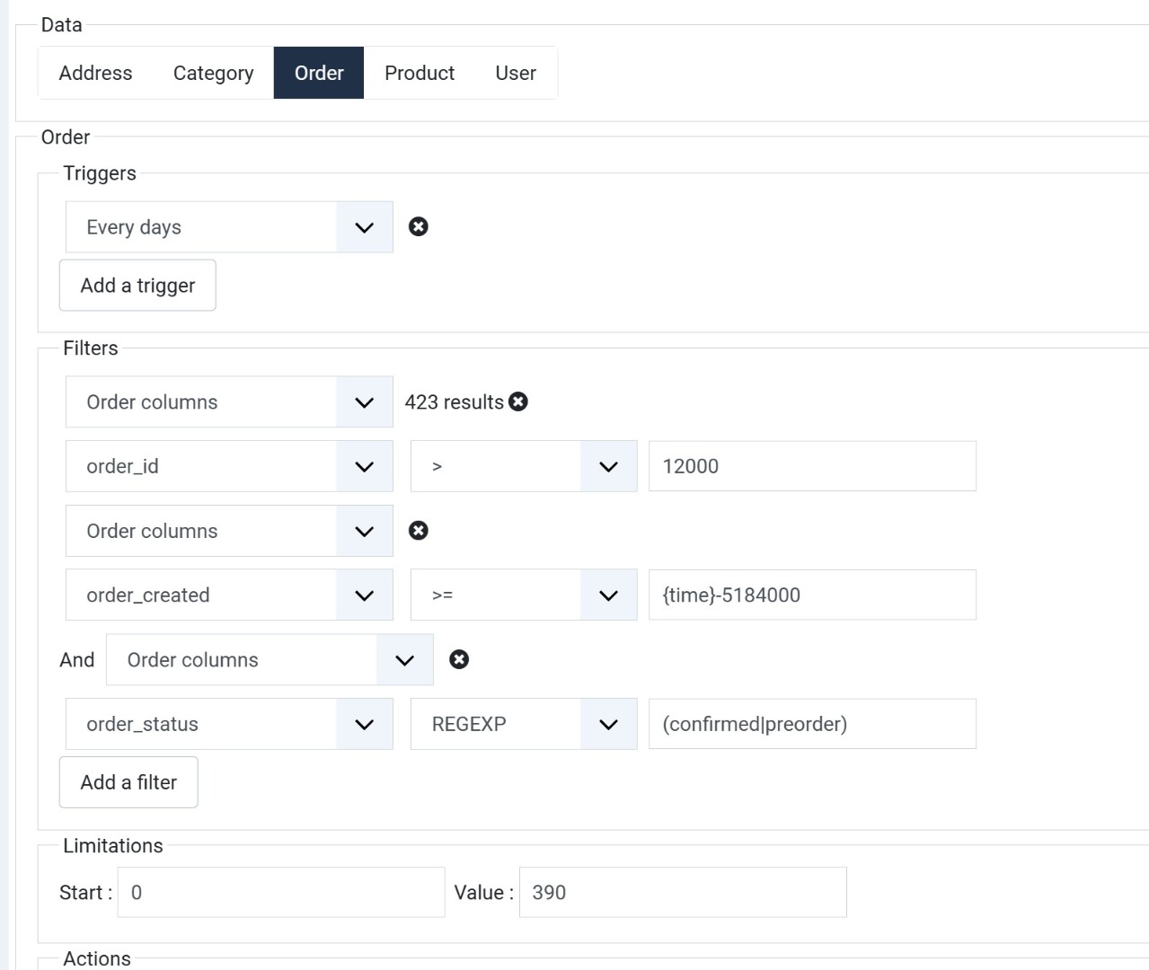Screen dimensions: 1149x970
Task: Click the order_id value field 12000
Action: point(811,466)
